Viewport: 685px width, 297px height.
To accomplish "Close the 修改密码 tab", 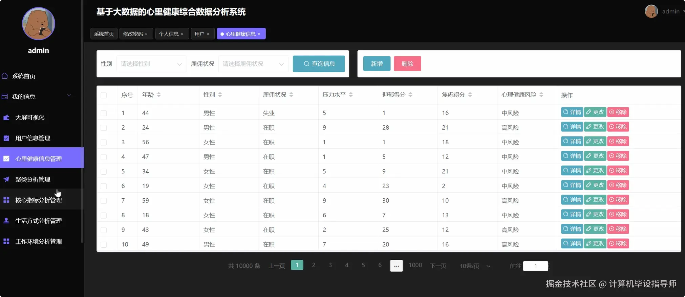I will point(146,34).
